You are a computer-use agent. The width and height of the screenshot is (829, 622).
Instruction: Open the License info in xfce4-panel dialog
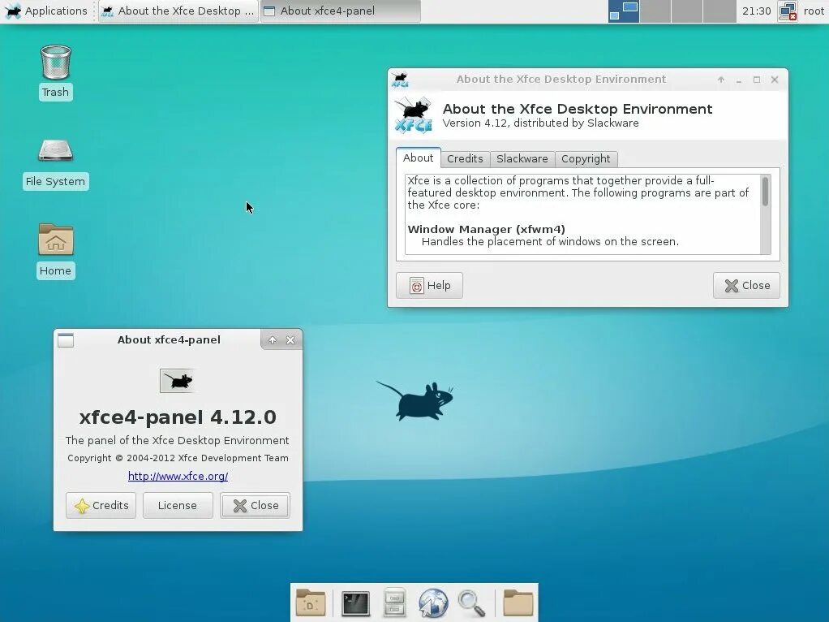click(x=177, y=505)
